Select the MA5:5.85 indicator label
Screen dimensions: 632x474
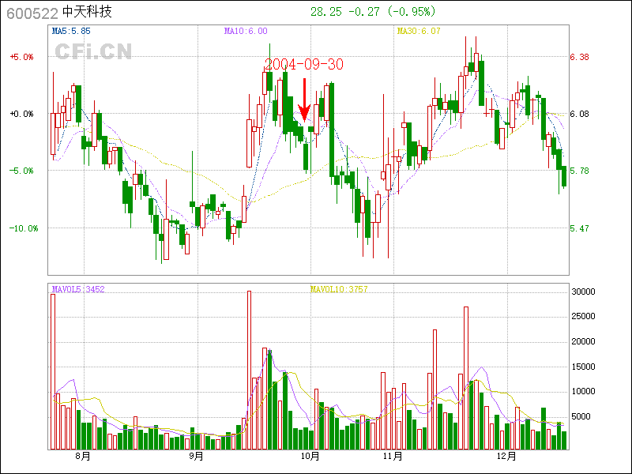[x=71, y=31]
